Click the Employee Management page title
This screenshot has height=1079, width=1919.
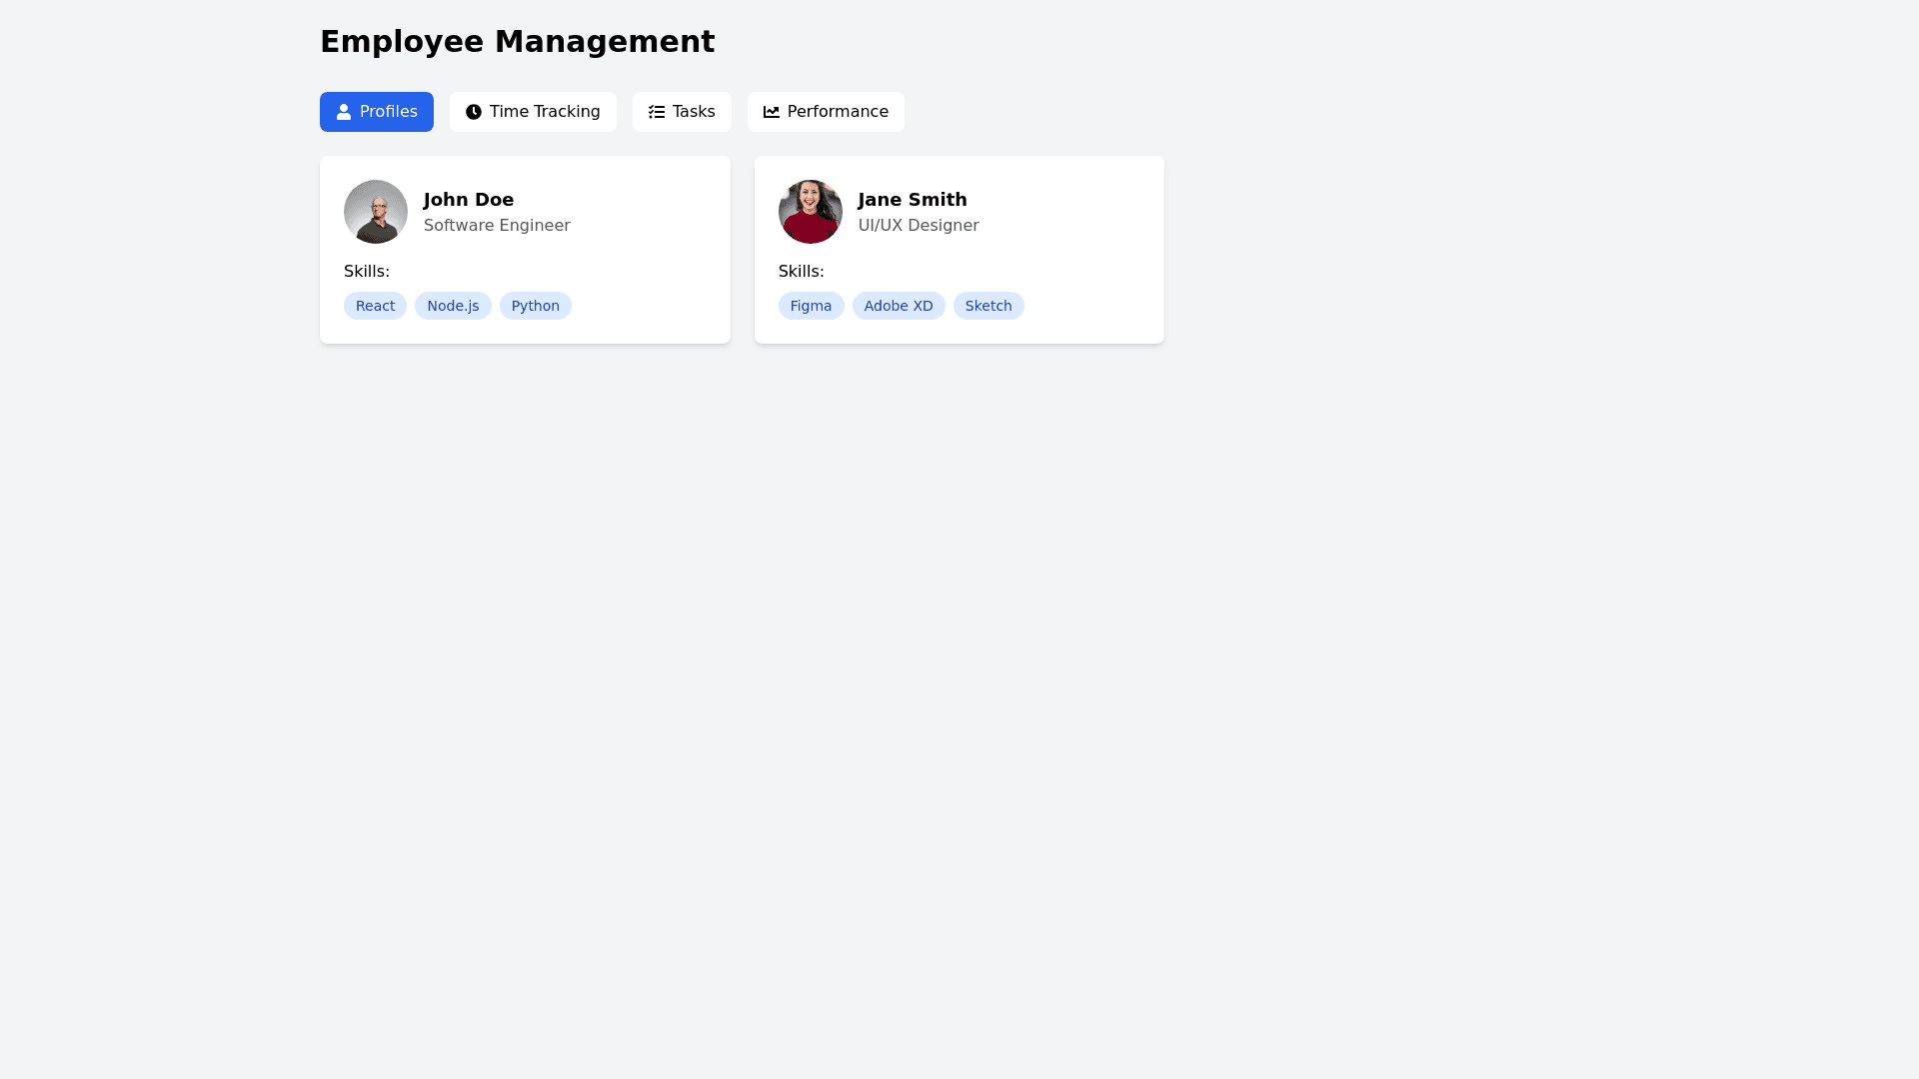[x=517, y=42]
